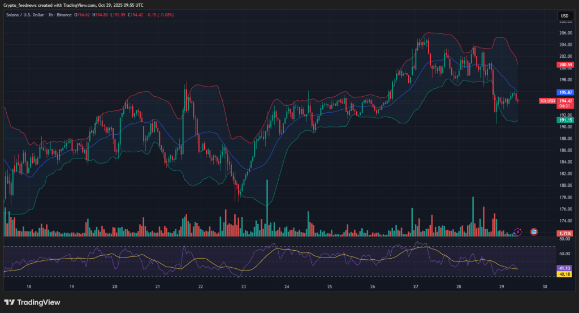
Task: Click date 20 on the time axis
Action: point(115,287)
